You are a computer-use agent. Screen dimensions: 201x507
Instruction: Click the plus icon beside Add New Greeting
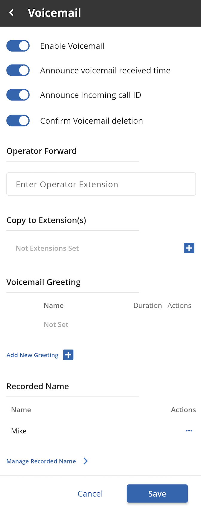[68, 355]
